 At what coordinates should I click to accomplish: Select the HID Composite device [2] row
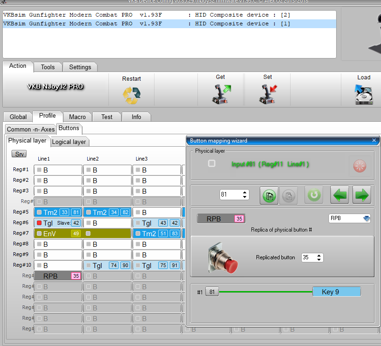click(147, 15)
